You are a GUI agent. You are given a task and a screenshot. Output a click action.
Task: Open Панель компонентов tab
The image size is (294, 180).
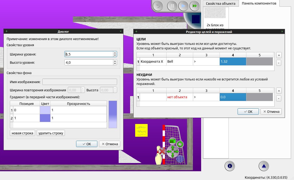(x=259, y=3)
